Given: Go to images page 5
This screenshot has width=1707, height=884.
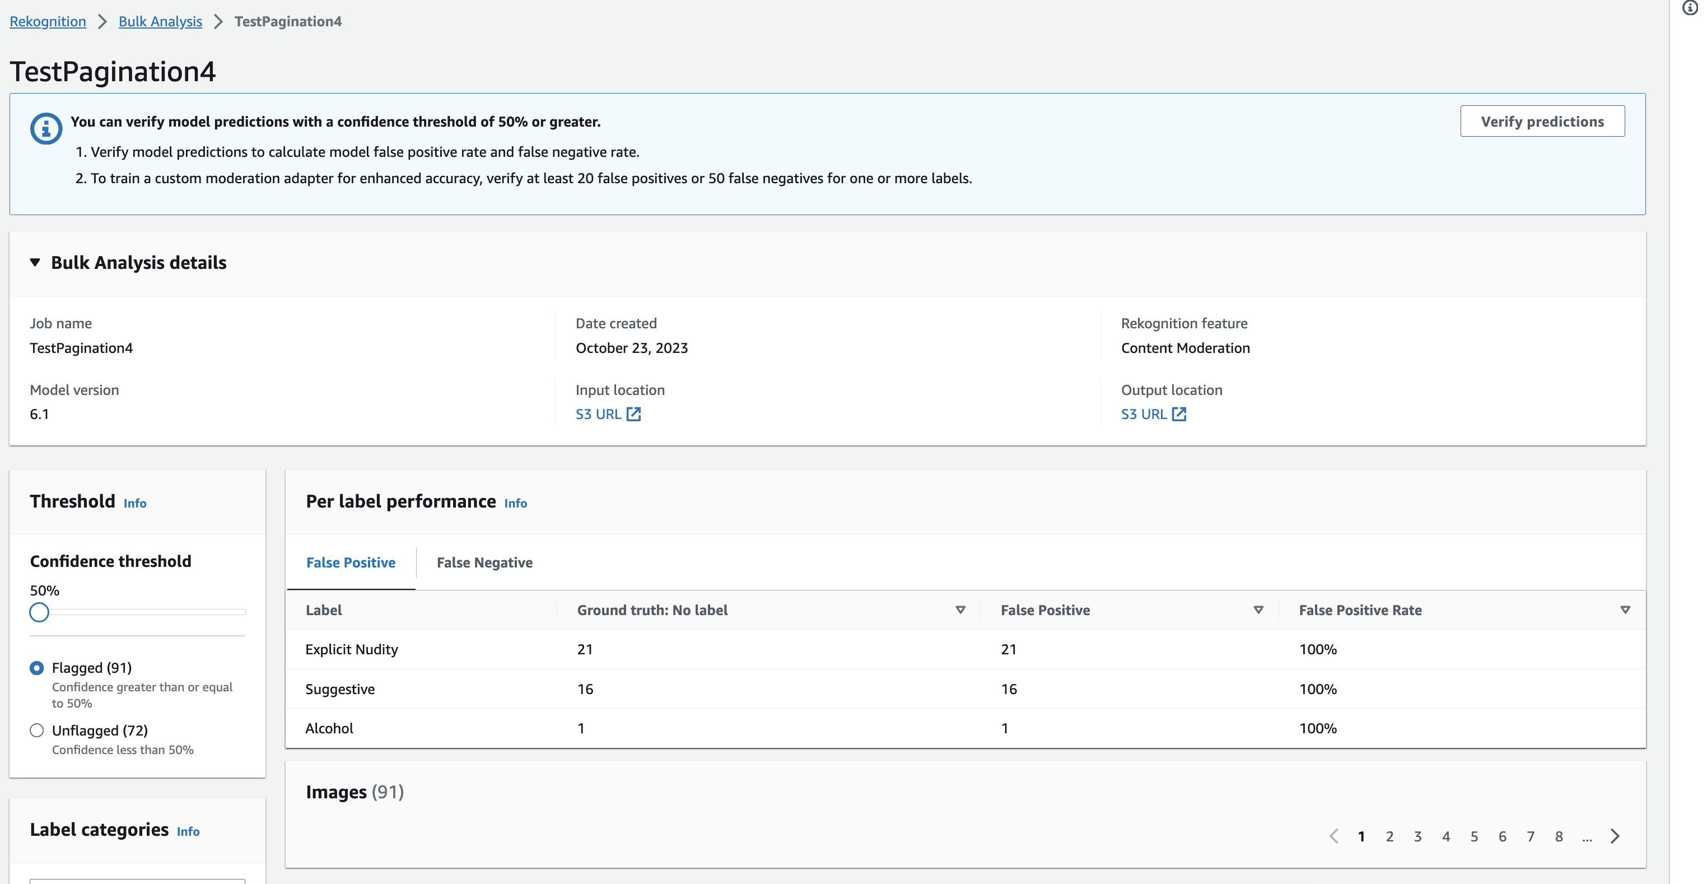Looking at the screenshot, I should [1475, 836].
